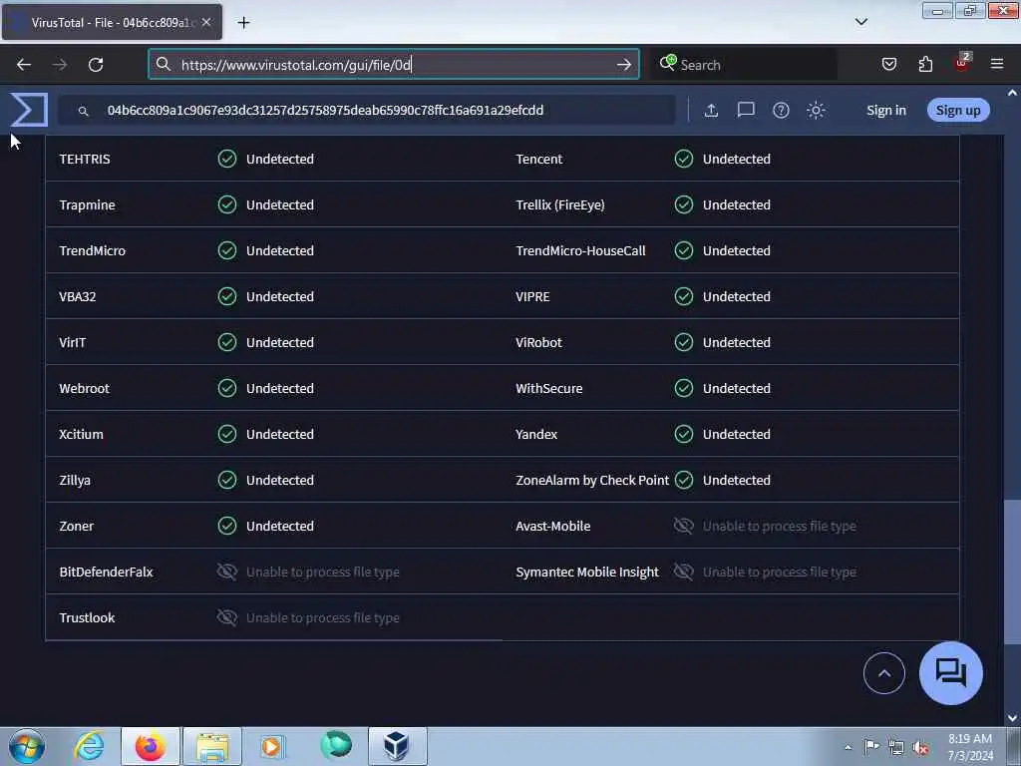Viewport: 1021px width, 766px height.
Task: Click the Firefox taskbar icon
Action: click(x=151, y=746)
